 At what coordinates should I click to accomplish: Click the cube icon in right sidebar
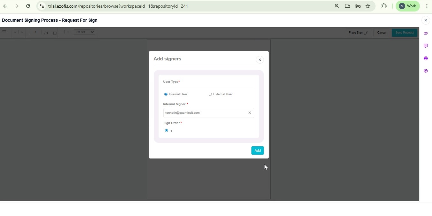[426, 71]
